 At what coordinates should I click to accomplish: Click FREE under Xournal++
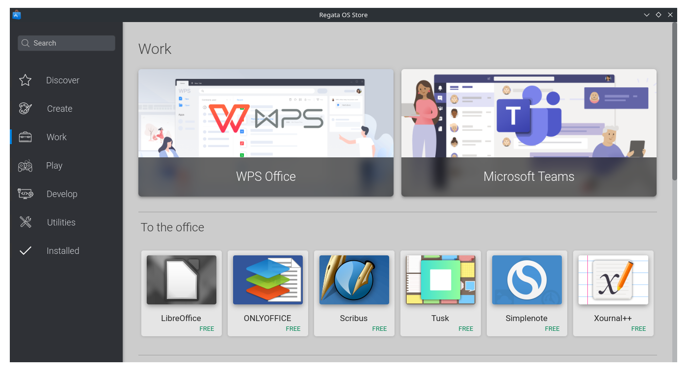click(638, 329)
